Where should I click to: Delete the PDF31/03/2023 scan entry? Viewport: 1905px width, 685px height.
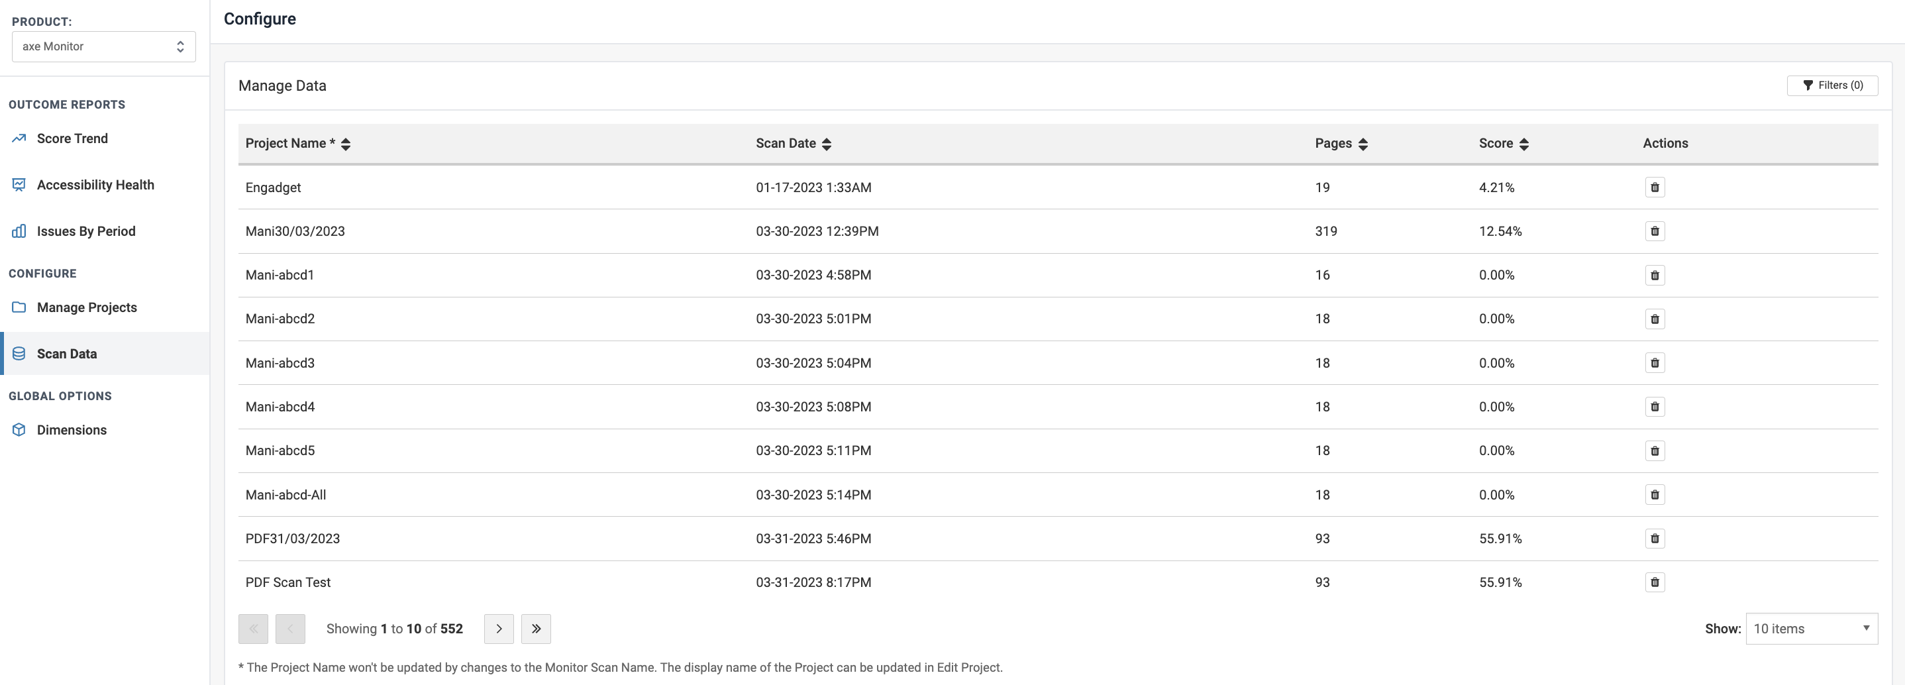[1655, 539]
